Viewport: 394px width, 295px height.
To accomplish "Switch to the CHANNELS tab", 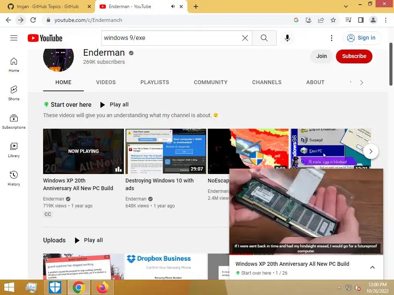I will pos(267,82).
